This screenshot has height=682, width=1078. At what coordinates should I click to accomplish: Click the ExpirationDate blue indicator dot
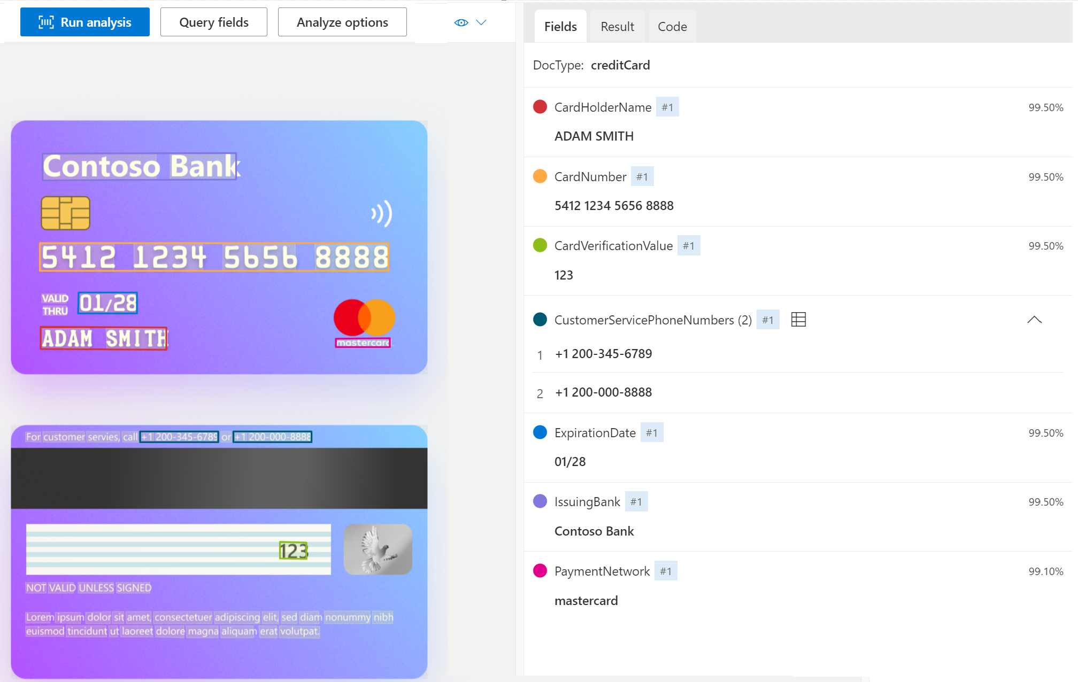tap(540, 432)
